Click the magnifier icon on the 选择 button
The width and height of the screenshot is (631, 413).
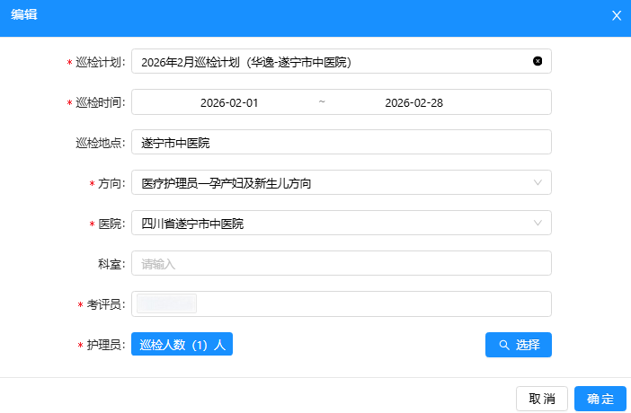(x=503, y=345)
